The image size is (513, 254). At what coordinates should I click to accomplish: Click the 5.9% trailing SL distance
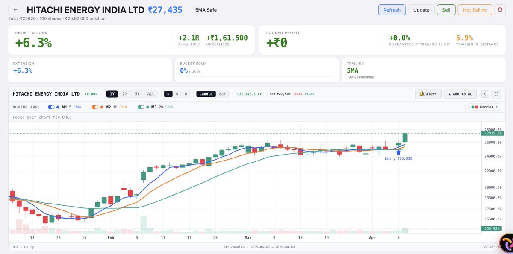465,38
